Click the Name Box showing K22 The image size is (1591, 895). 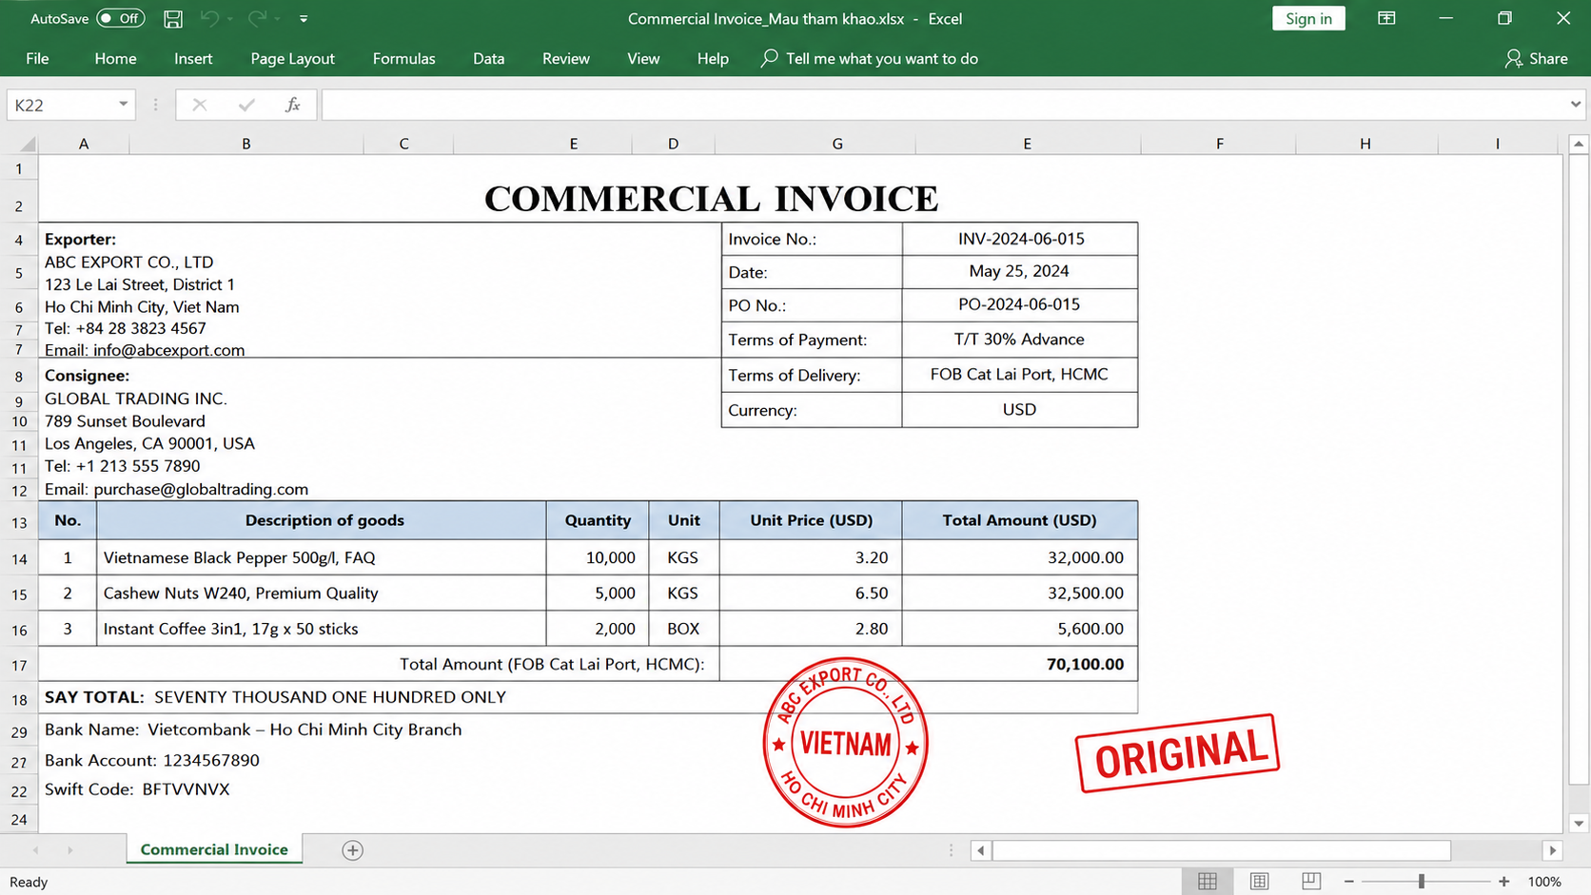coord(62,105)
